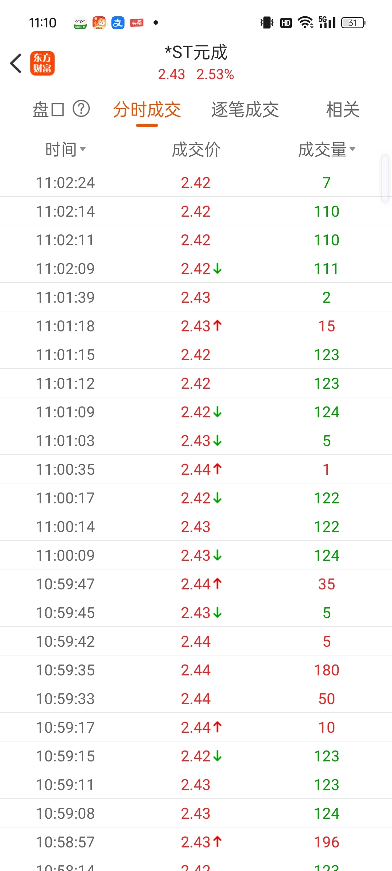Toggle 时间 column sort arrow
Screen dimensions: 392x871
tap(83, 149)
